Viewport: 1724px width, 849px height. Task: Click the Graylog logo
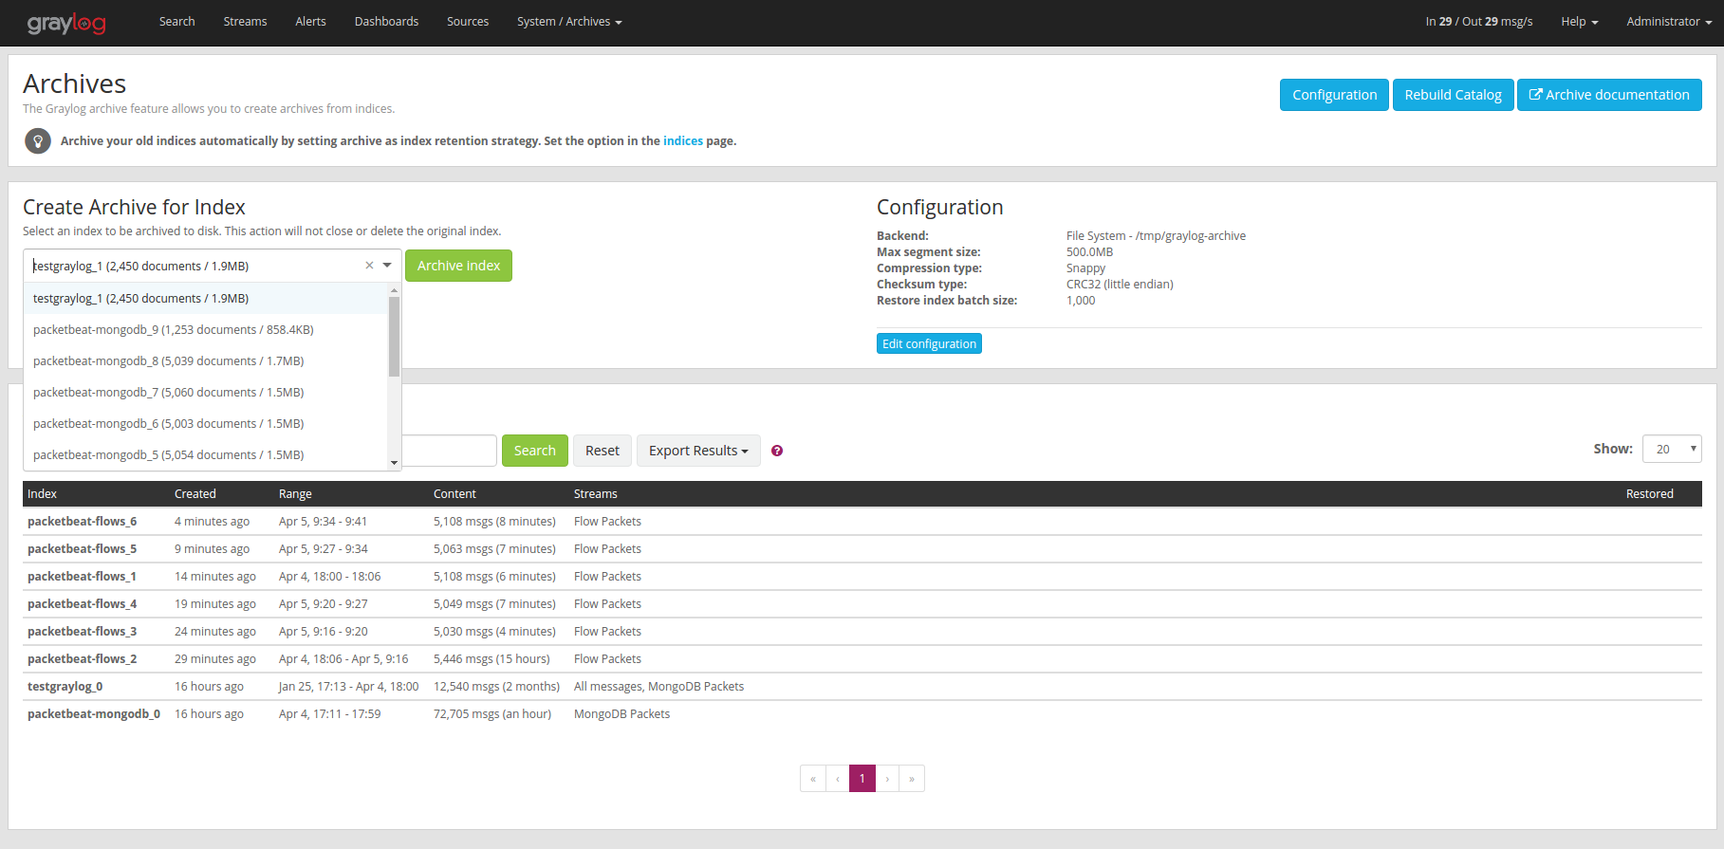tap(66, 23)
